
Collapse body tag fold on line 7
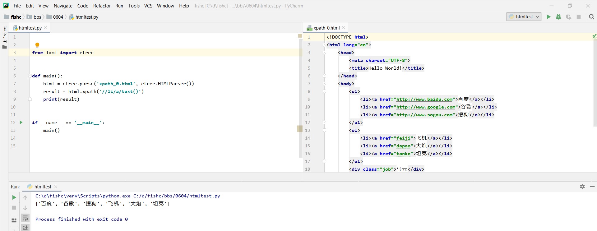324,84
